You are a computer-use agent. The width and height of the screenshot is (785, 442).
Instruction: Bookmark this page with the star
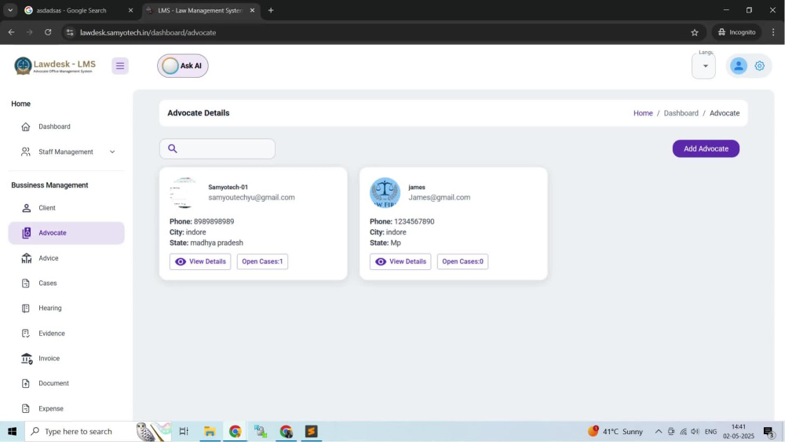pos(695,32)
